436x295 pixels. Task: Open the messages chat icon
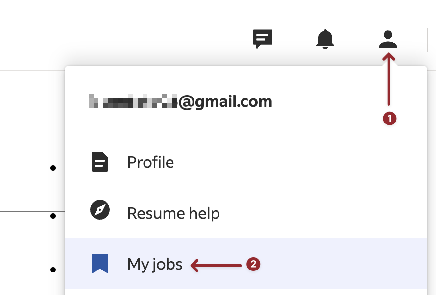tap(262, 39)
